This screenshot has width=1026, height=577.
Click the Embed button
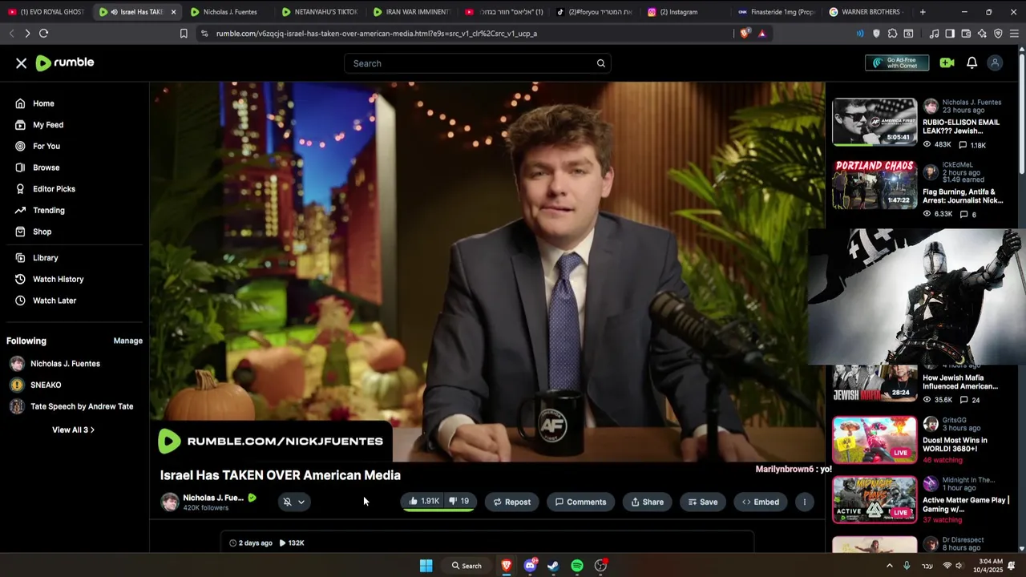pyautogui.click(x=760, y=502)
